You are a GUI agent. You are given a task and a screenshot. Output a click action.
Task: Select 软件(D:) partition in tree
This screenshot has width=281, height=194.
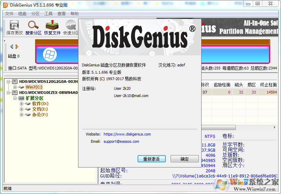pos(40,104)
